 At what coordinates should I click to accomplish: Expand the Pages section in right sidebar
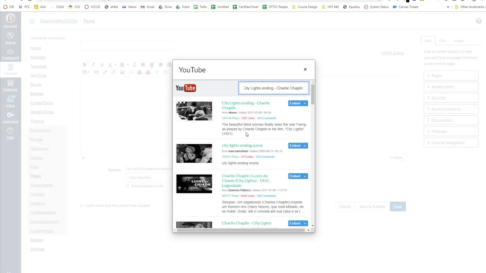click(x=451, y=75)
